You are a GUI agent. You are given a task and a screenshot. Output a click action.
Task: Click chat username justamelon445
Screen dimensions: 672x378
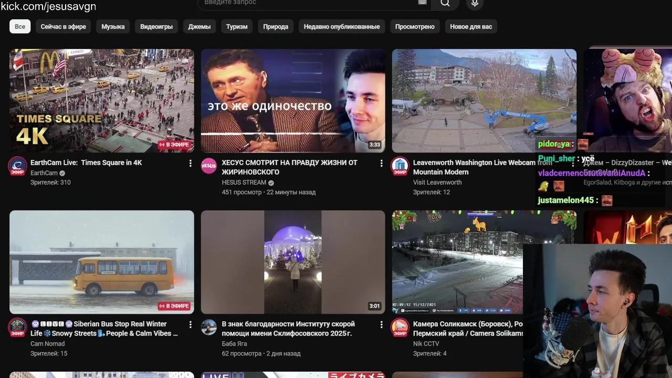pyautogui.click(x=566, y=200)
